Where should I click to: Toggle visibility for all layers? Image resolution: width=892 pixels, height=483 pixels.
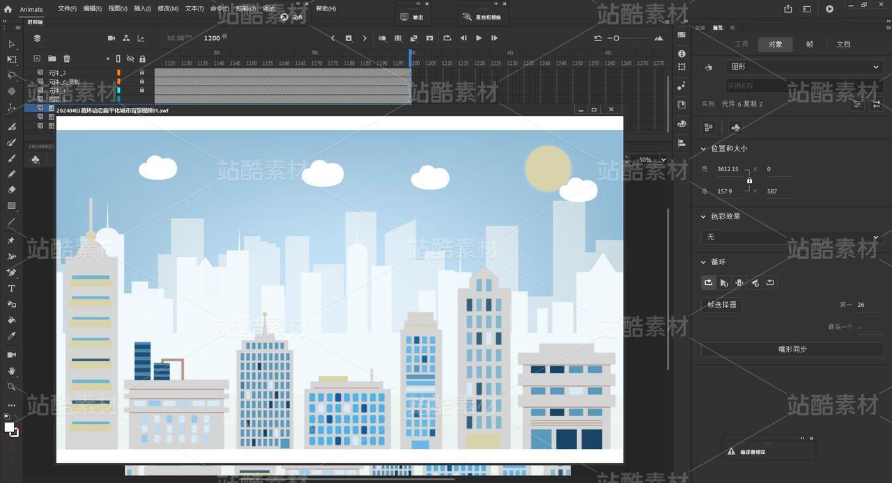point(130,59)
